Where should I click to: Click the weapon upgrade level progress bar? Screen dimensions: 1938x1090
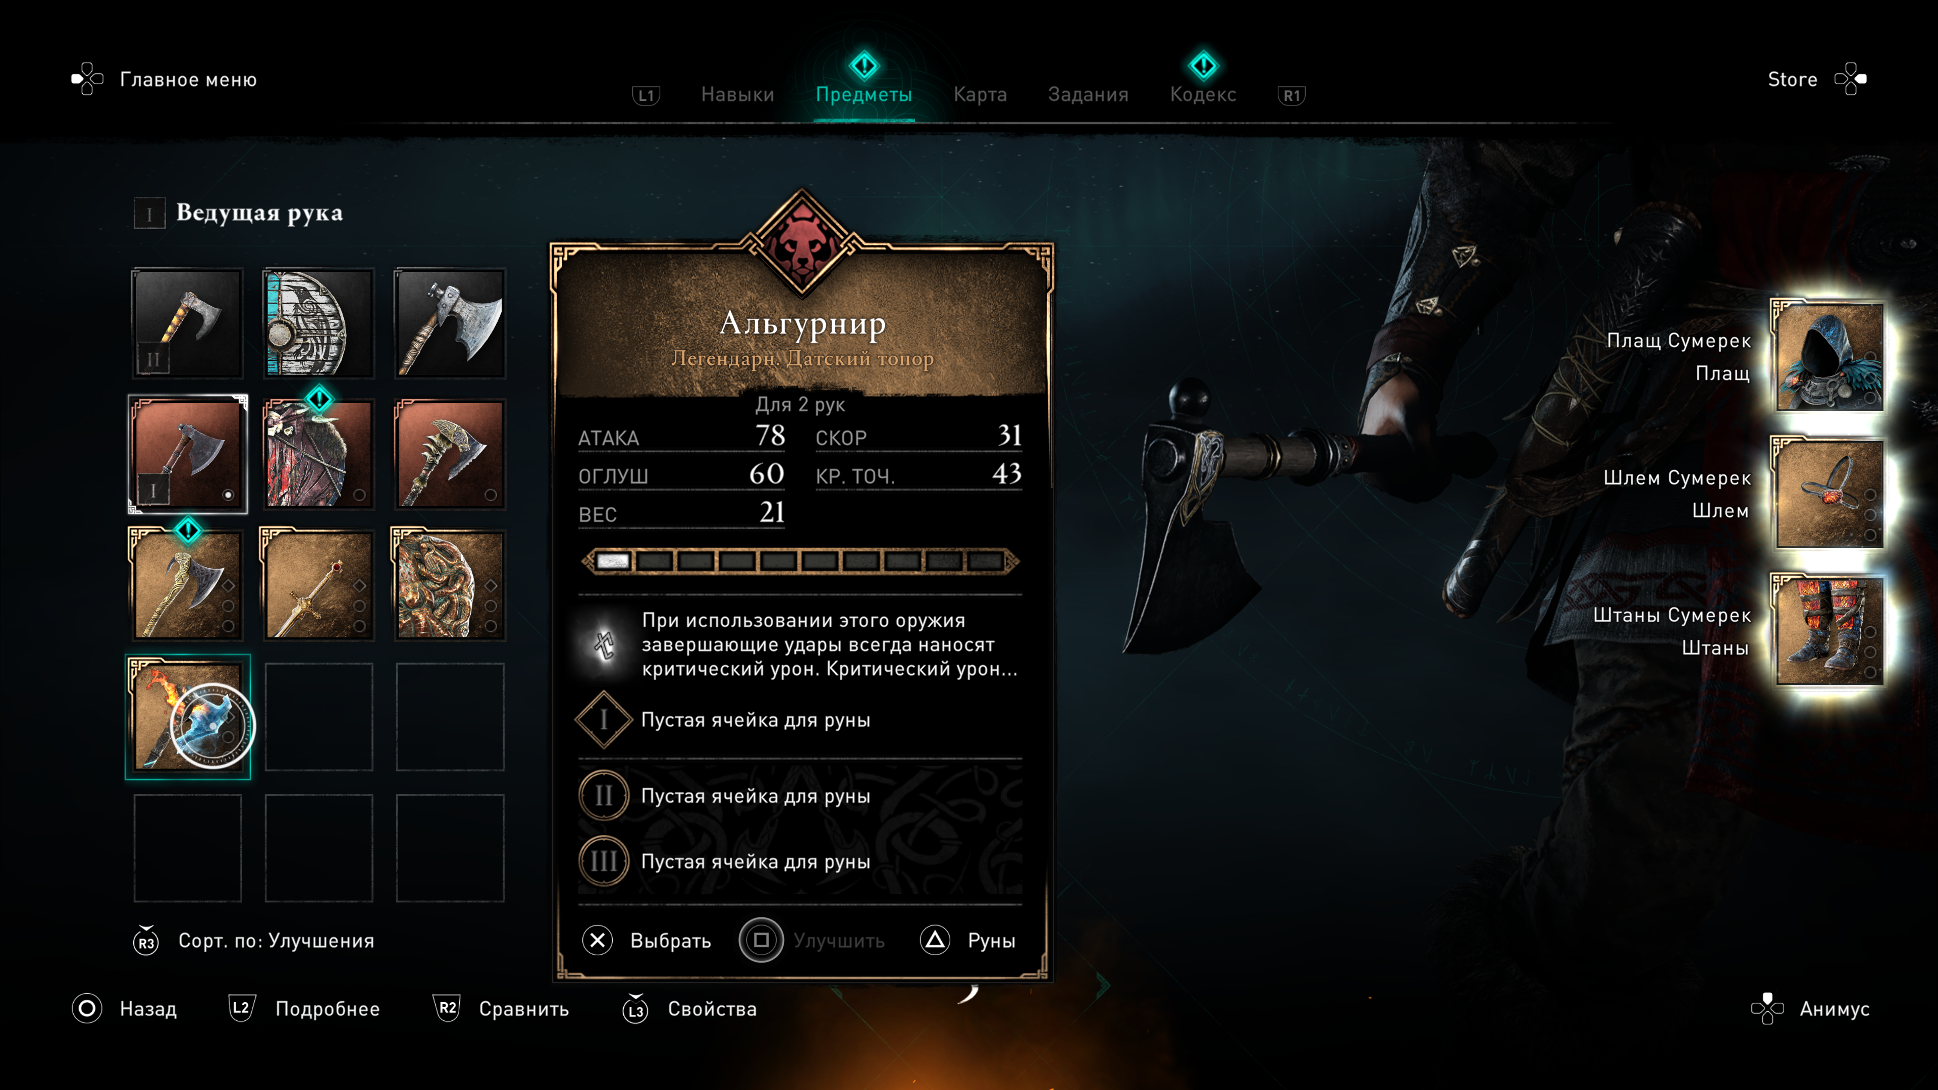800,561
